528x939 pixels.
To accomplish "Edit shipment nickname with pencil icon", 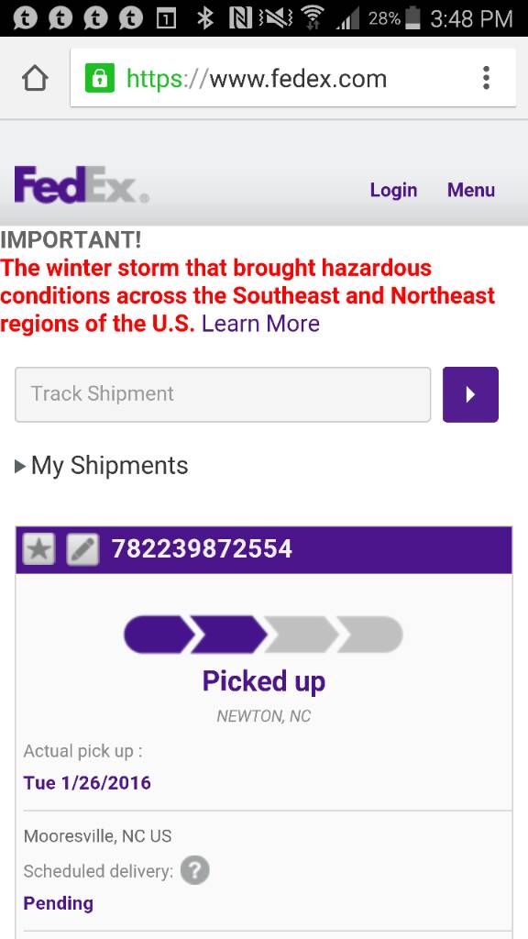I will [82, 549].
